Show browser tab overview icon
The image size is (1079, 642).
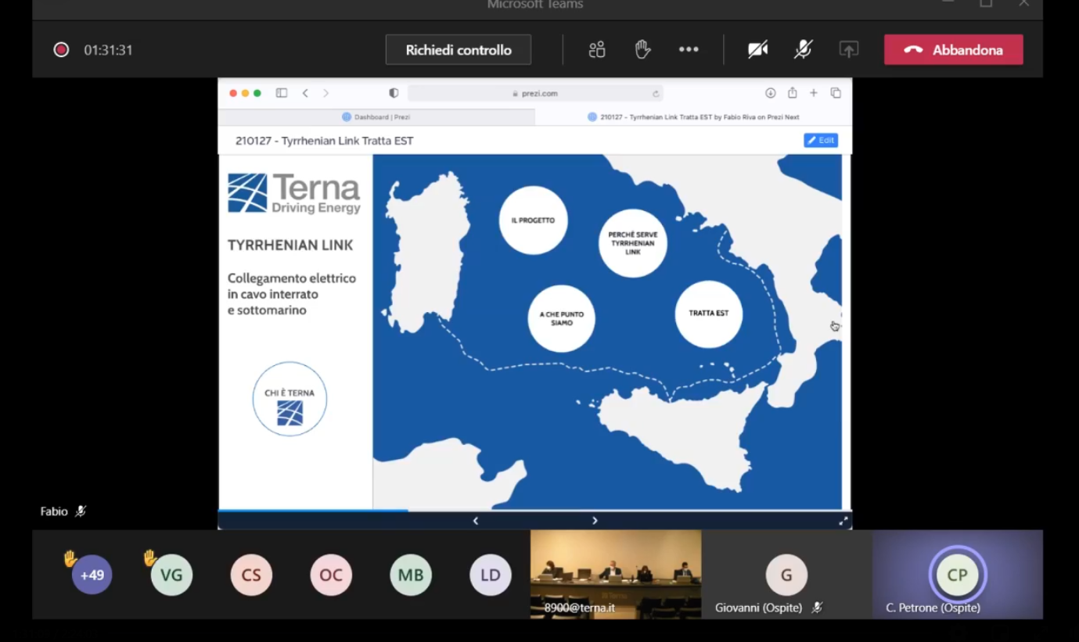836,93
